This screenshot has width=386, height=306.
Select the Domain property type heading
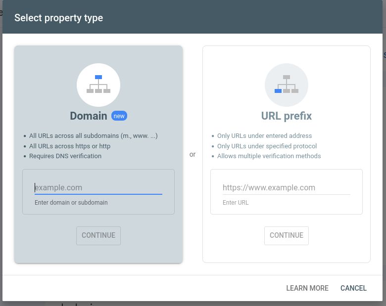tap(89, 116)
